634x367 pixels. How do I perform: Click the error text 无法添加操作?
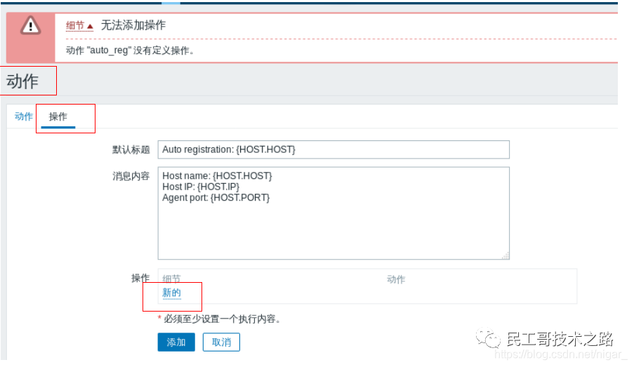(x=133, y=25)
